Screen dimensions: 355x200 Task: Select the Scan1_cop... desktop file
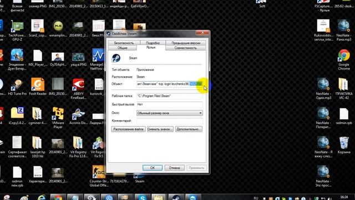[38, 28]
